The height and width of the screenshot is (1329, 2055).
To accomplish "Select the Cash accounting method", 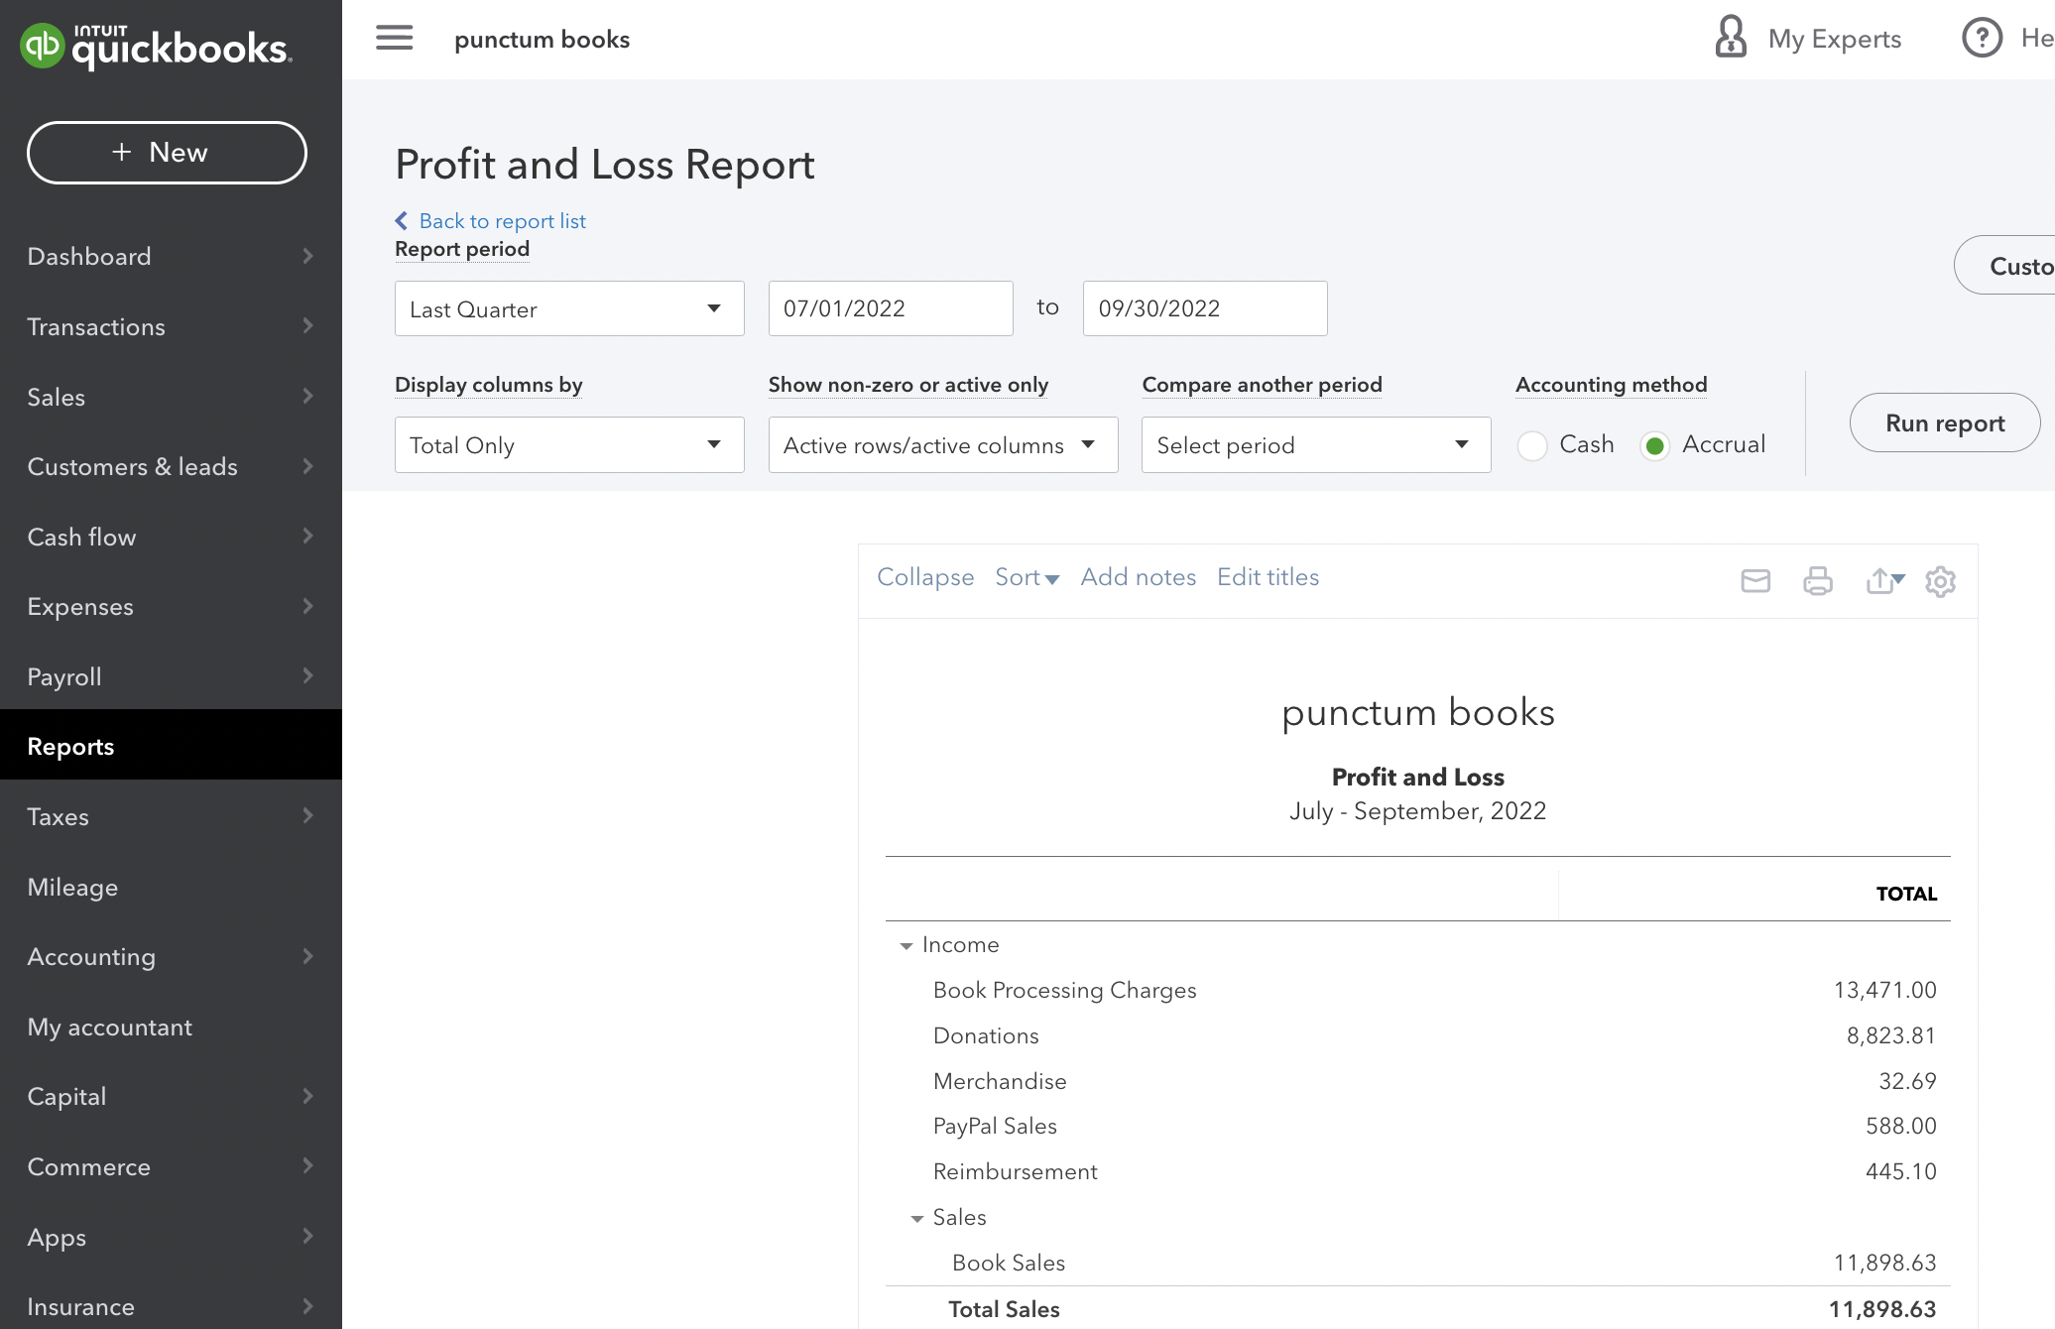I will 1532,445.
